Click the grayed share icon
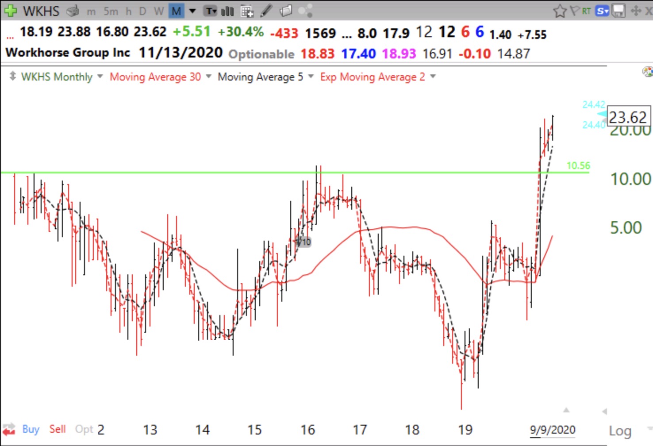Image resolution: width=653 pixels, height=446 pixels. 306,11
